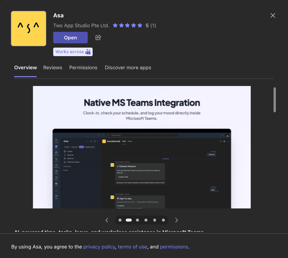Open the Asa app

point(70,38)
